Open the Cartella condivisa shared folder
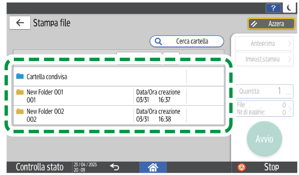Screen dimensions: 299x175 coord(119,77)
